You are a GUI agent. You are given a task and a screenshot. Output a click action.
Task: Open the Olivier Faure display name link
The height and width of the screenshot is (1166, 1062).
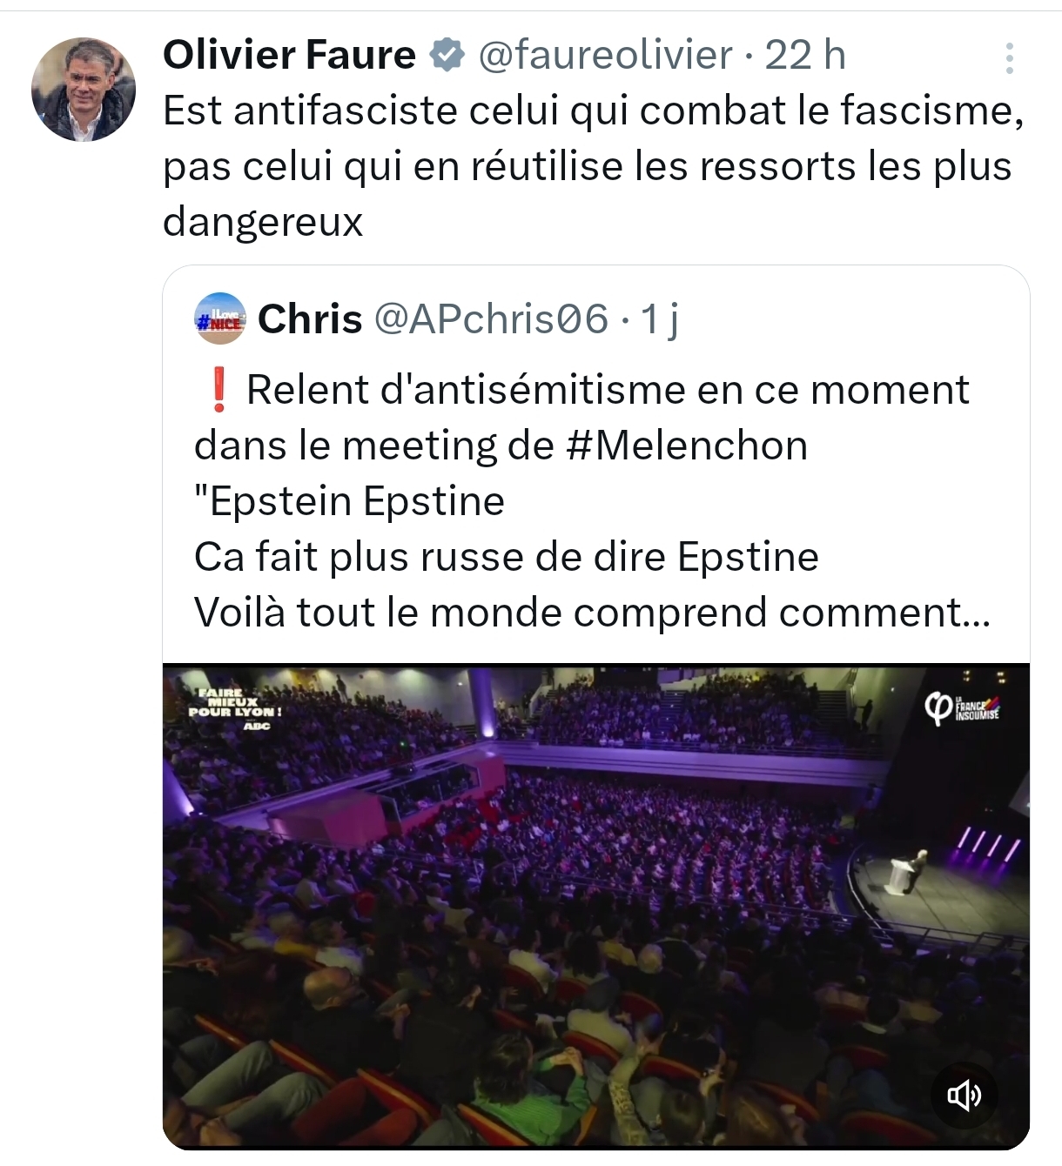pos(289,56)
